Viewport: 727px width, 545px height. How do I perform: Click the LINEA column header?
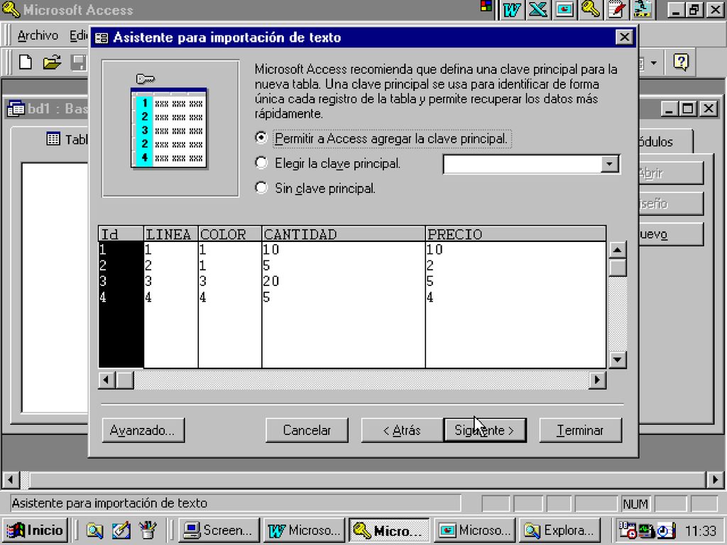tap(171, 234)
